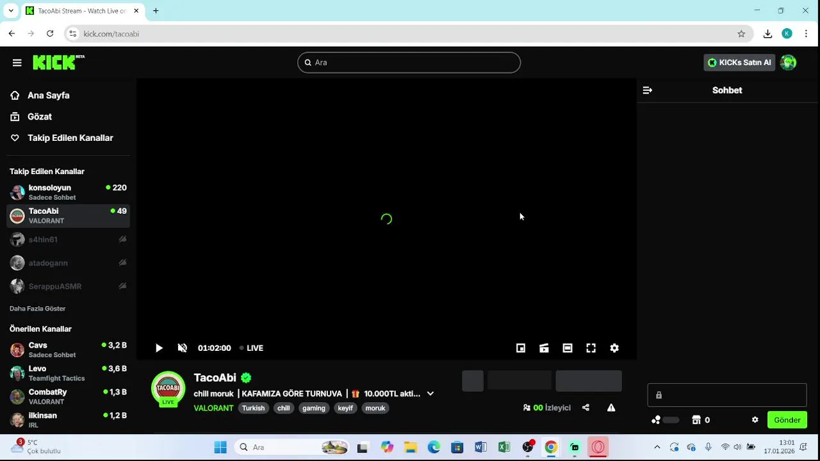Open recommended channel Levo
This screenshot has height=461, width=820.
(x=68, y=373)
